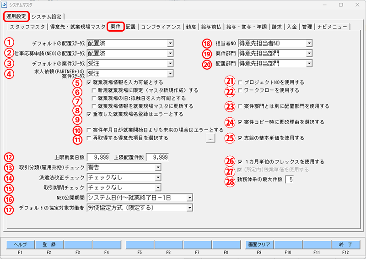Open the コンプライアンス tab
Viewport: 366px width, 259px height.
point(161,27)
